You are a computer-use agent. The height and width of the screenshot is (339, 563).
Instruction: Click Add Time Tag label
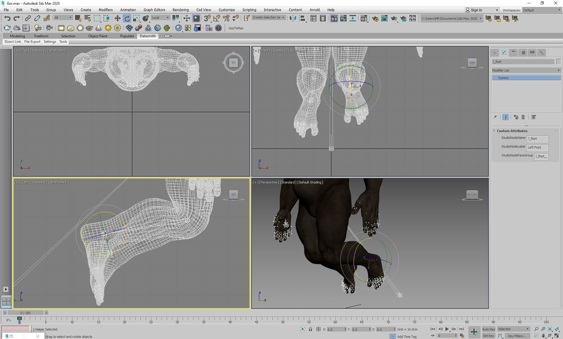pyautogui.click(x=407, y=337)
